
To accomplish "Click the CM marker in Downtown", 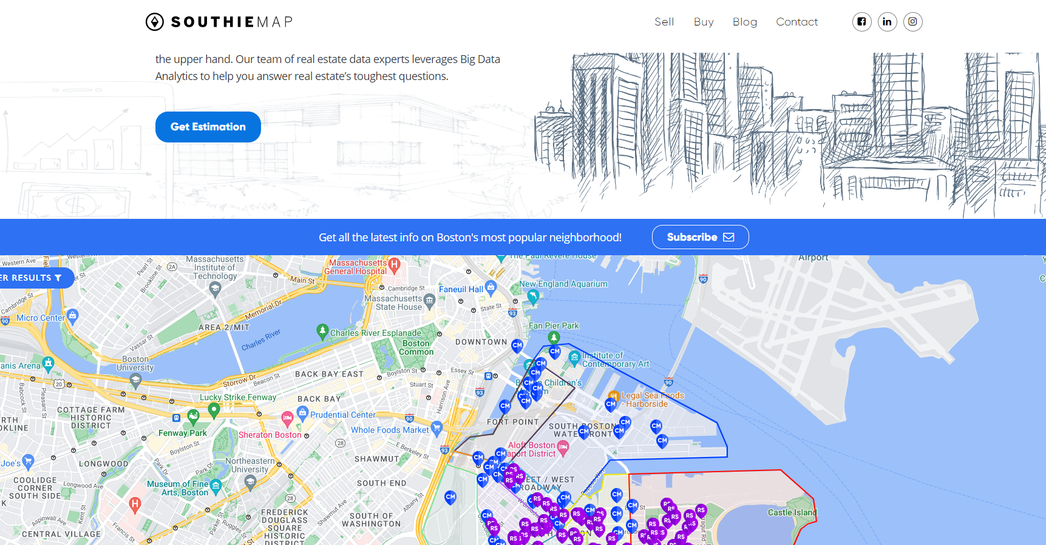I will click(517, 346).
